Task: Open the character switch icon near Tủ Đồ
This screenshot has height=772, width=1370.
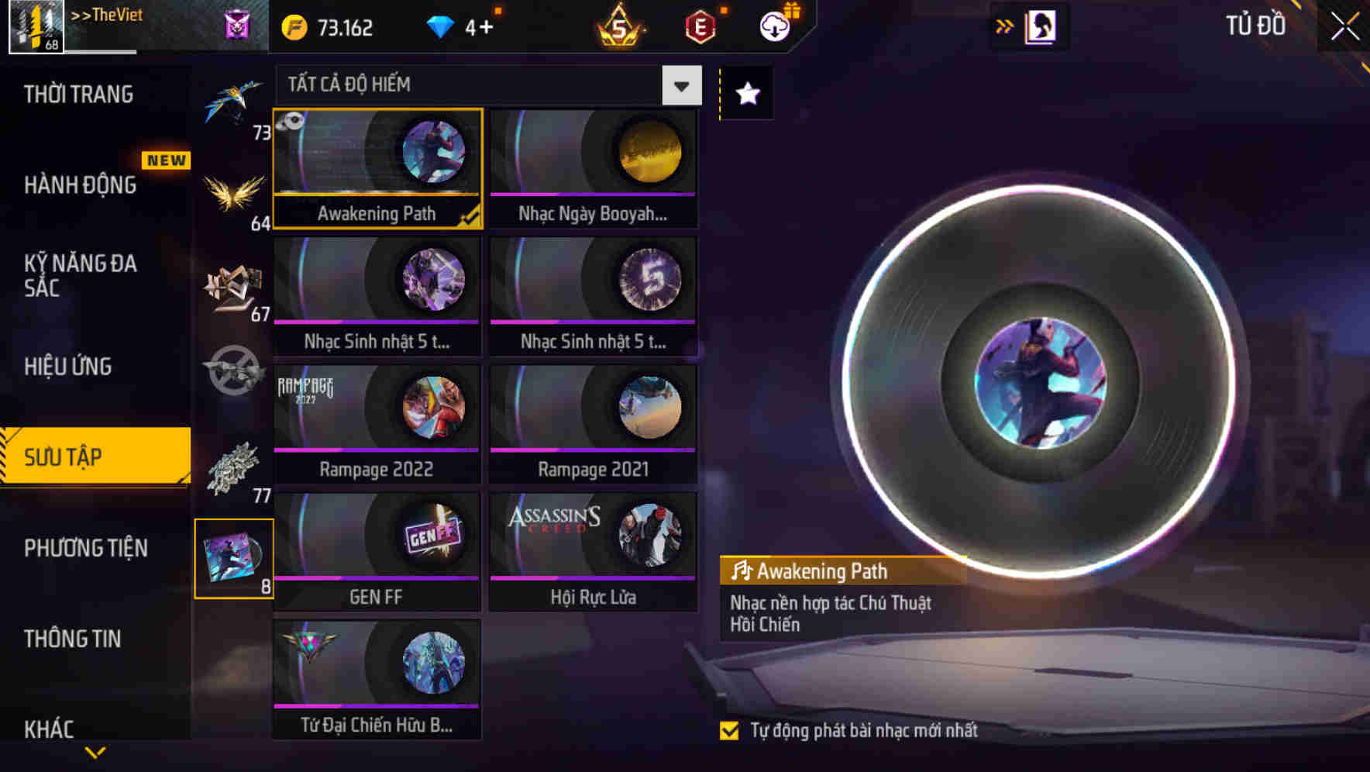Action: click(1040, 27)
